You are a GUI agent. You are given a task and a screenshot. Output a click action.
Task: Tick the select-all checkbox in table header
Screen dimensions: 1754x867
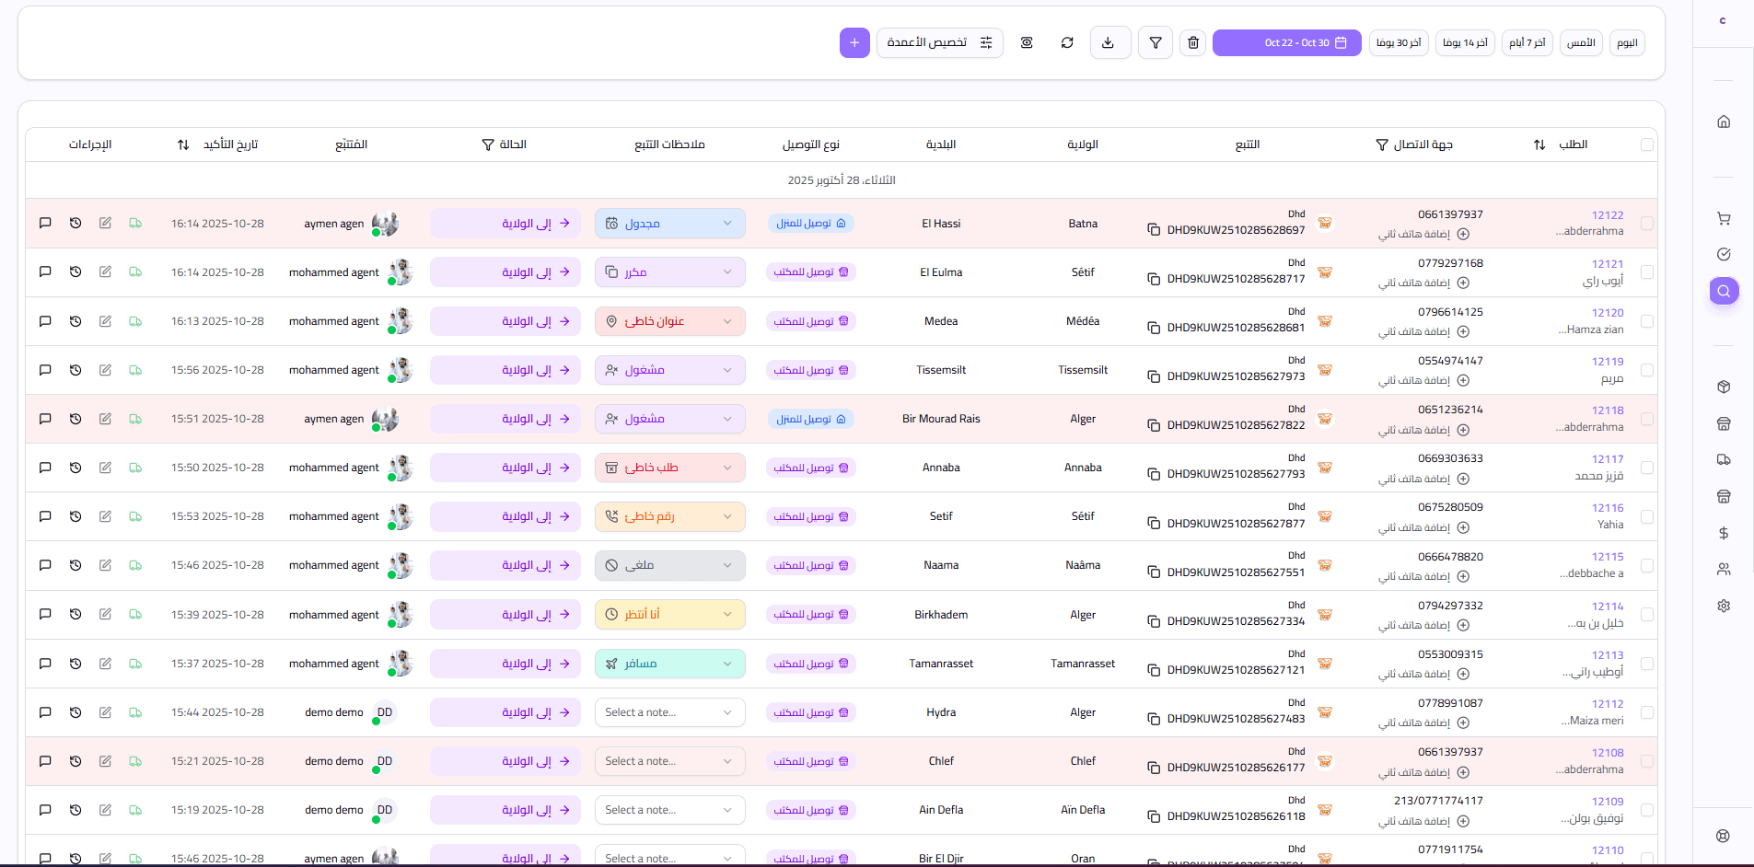[x=1646, y=144]
